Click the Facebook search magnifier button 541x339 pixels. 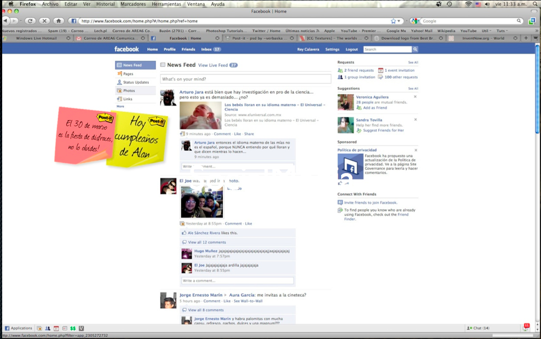pyautogui.click(x=415, y=49)
